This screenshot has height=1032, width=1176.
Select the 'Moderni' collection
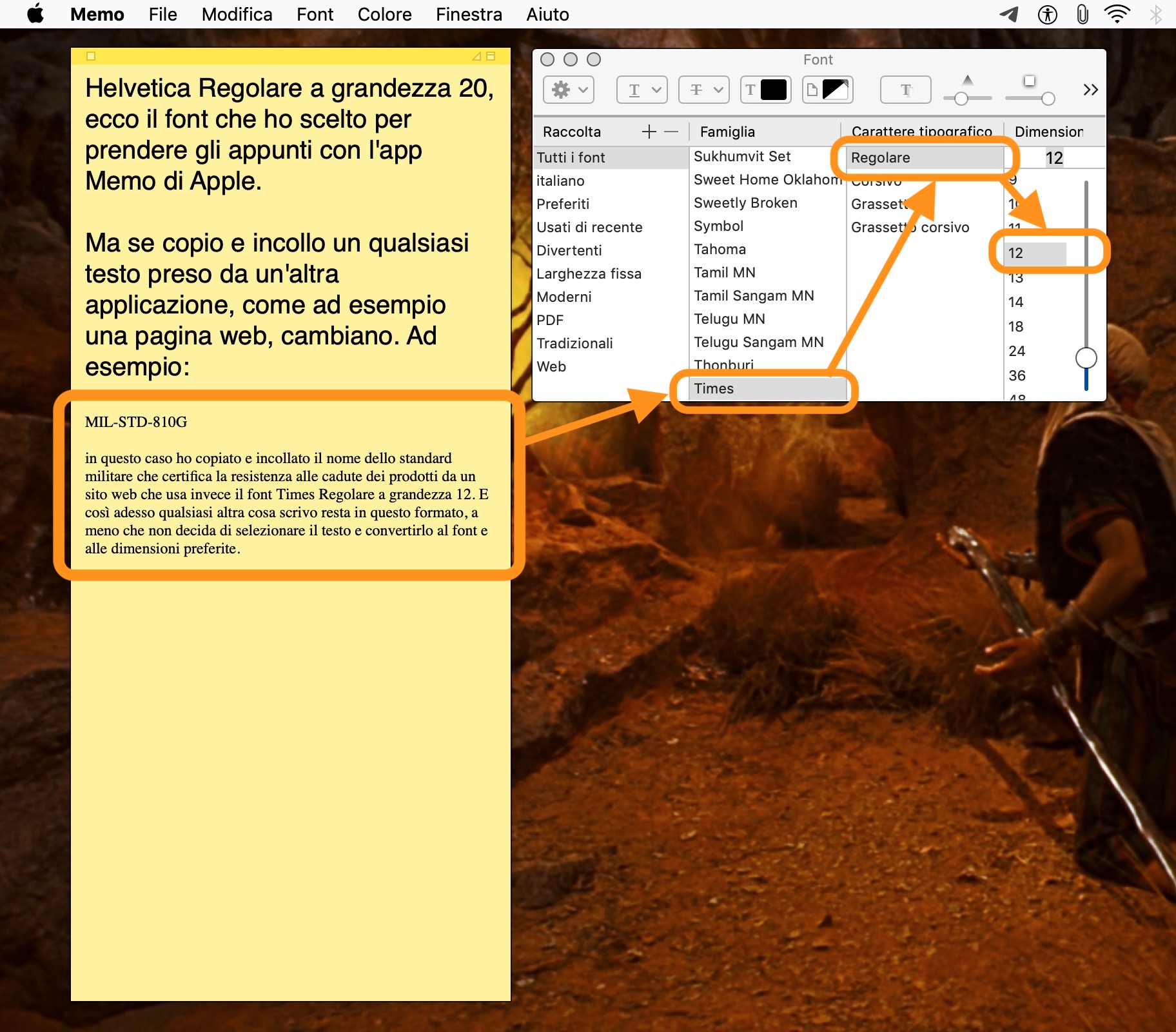click(x=611, y=297)
